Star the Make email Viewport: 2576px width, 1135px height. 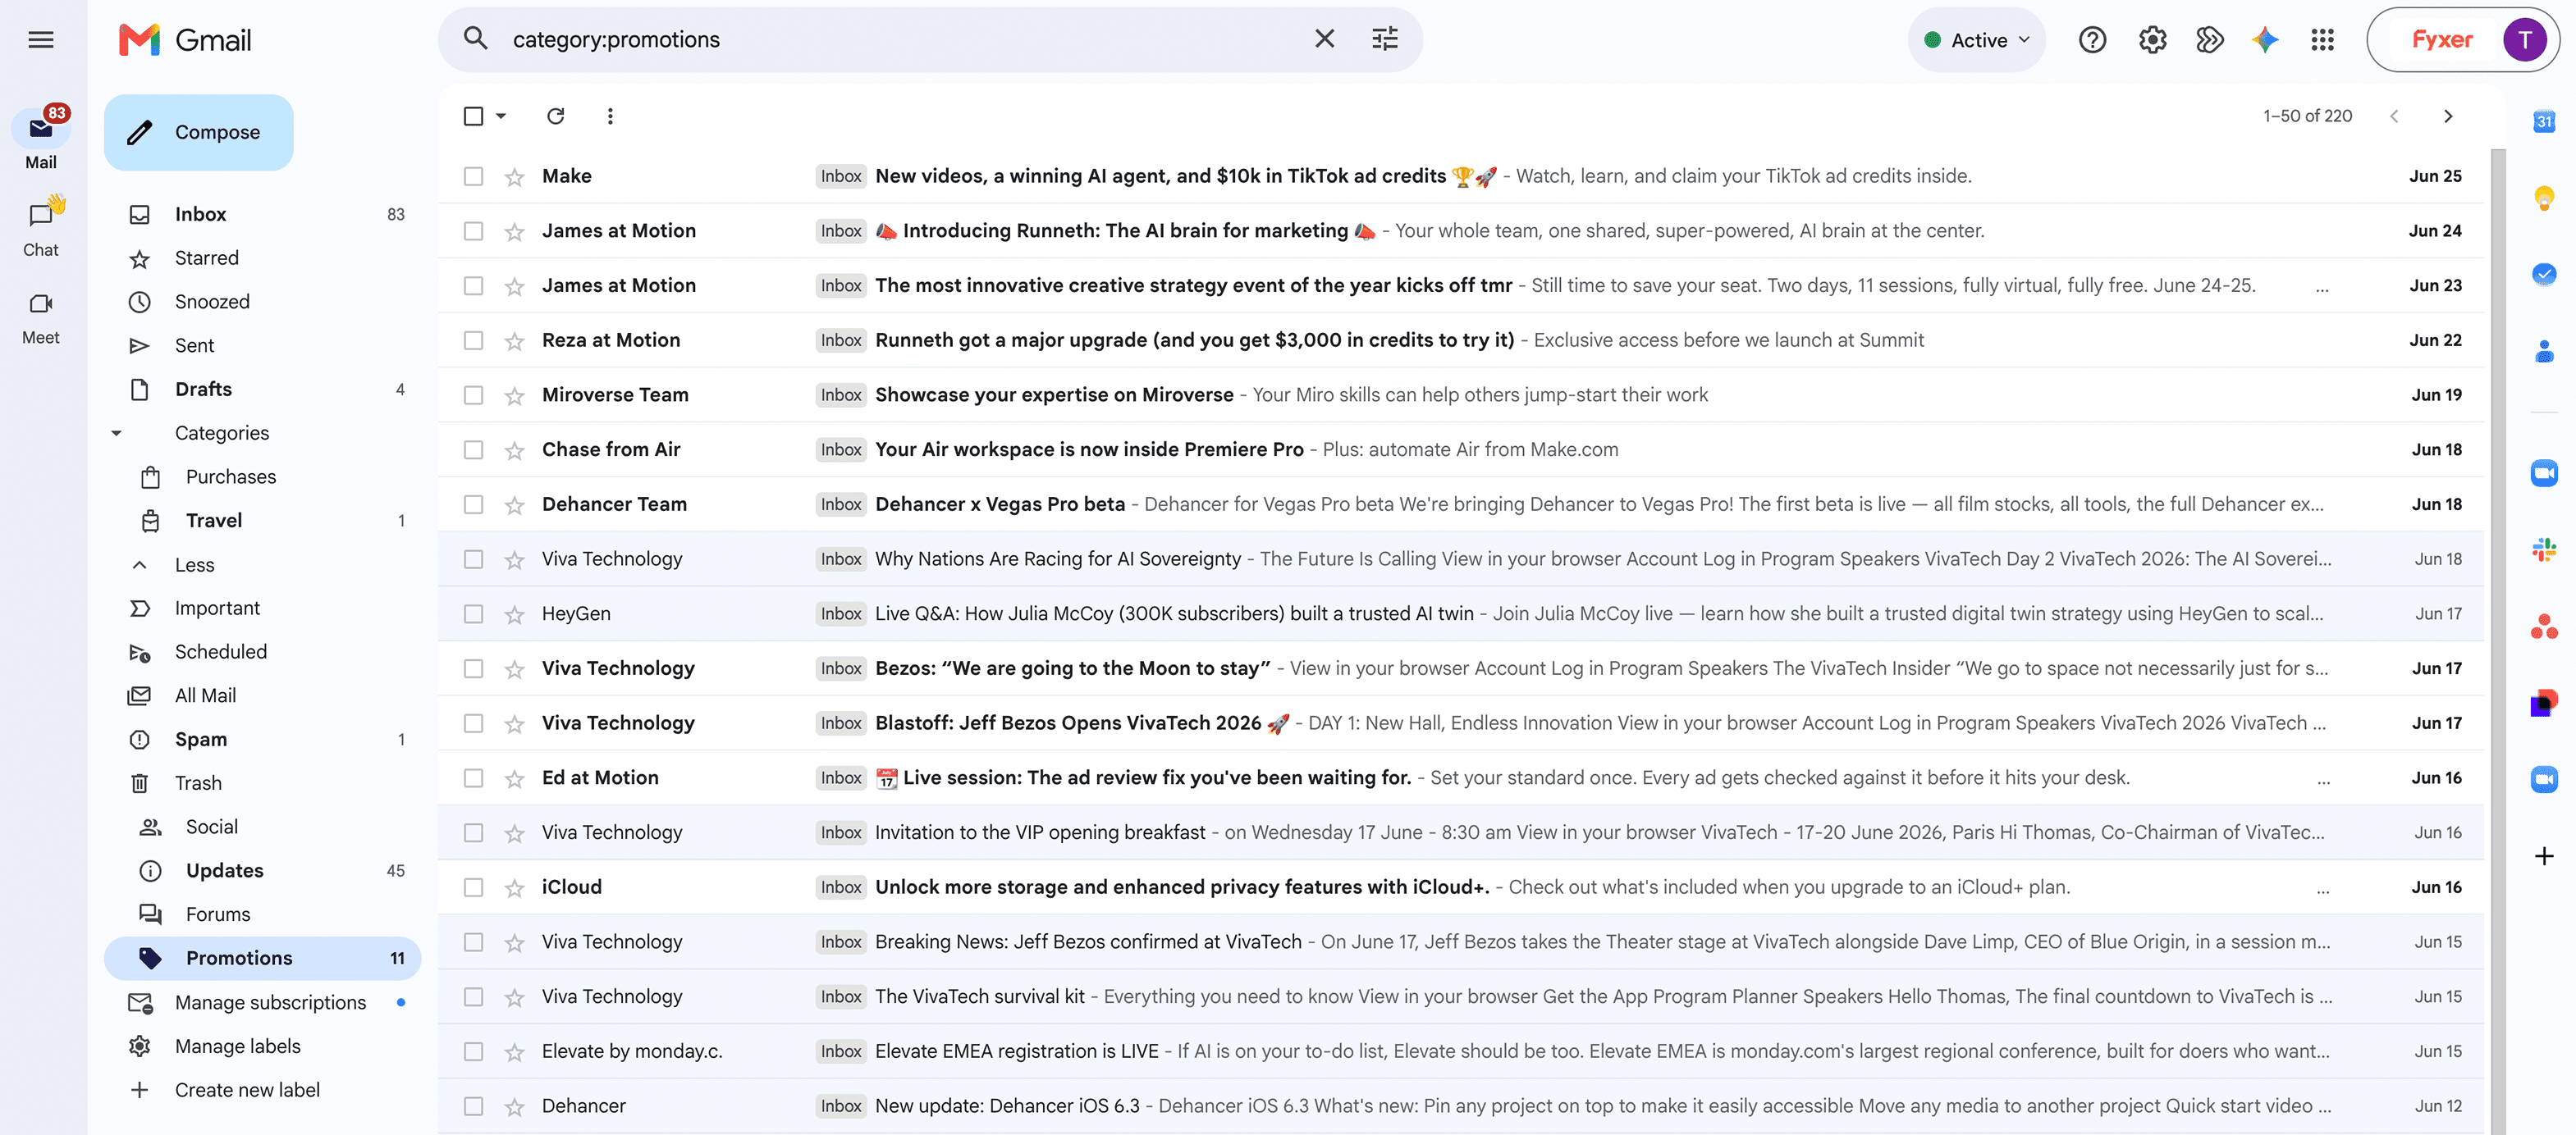(515, 177)
